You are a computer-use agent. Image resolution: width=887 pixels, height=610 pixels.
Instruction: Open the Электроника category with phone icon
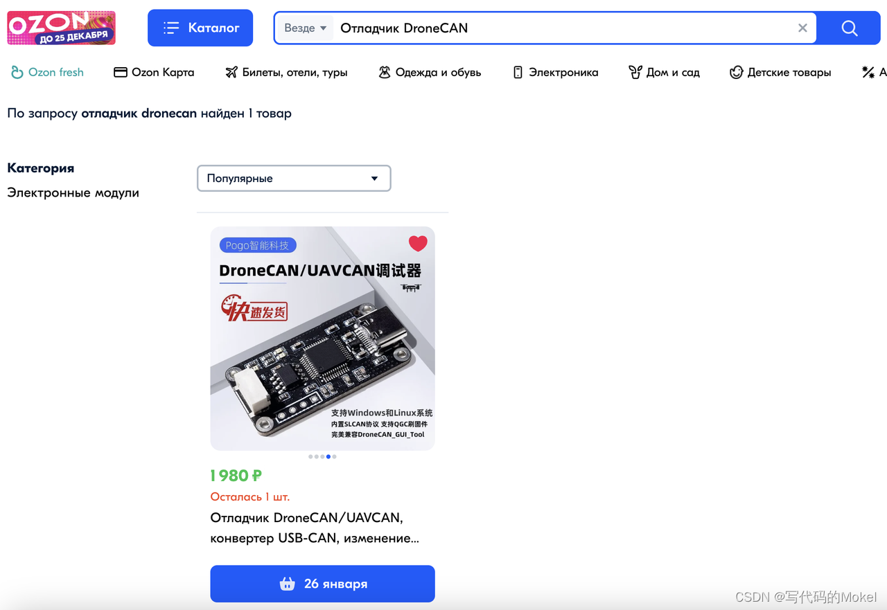554,72
